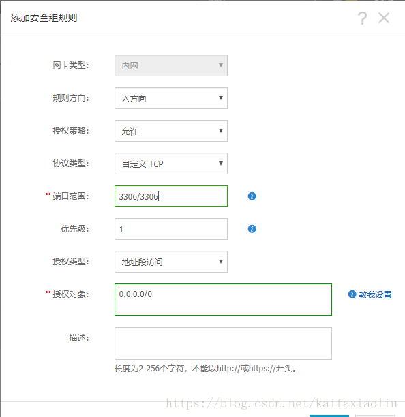Click the 端口范围 label
This screenshot has height=417, width=405.
(x=70, y=196)
